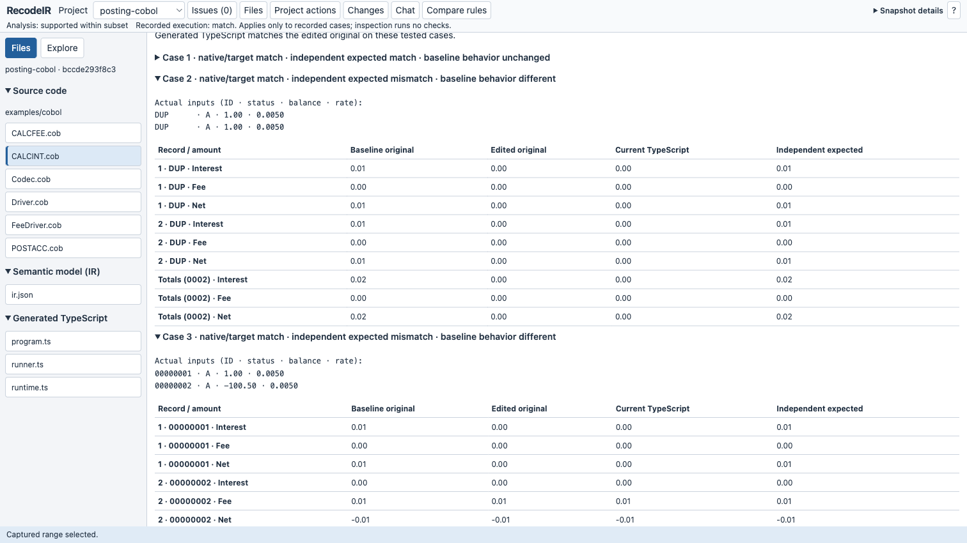The width and height of the screenshot is (967, 543).
Task: Open Driver.cob file
Action: (x=73, y=202)
